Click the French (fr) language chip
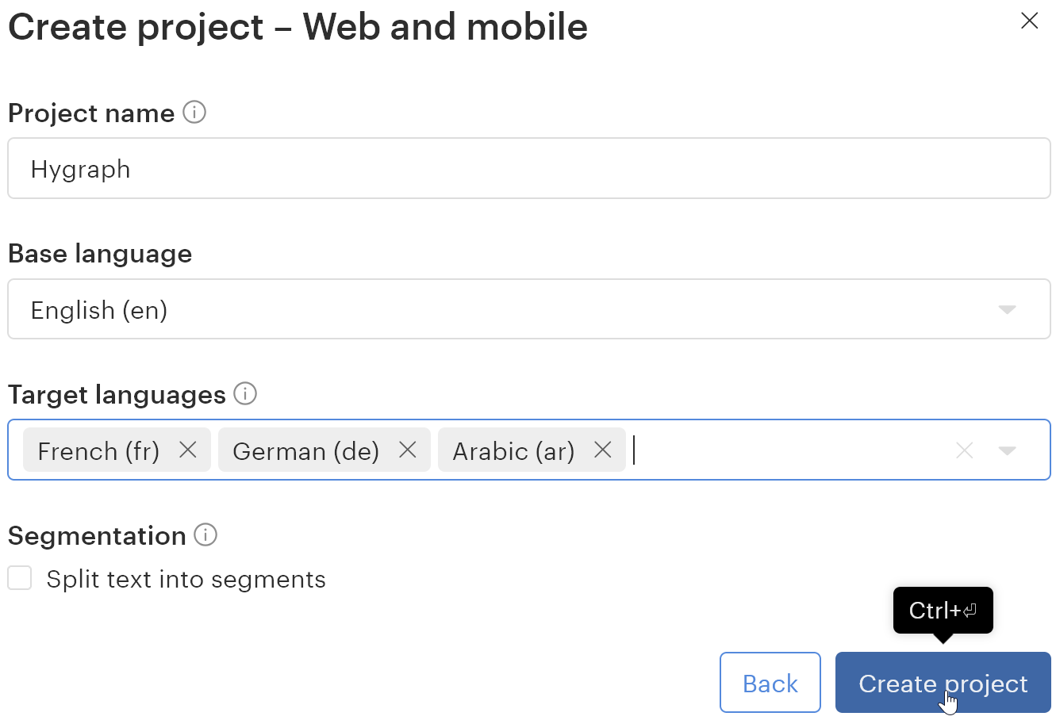 click(98, 451)
